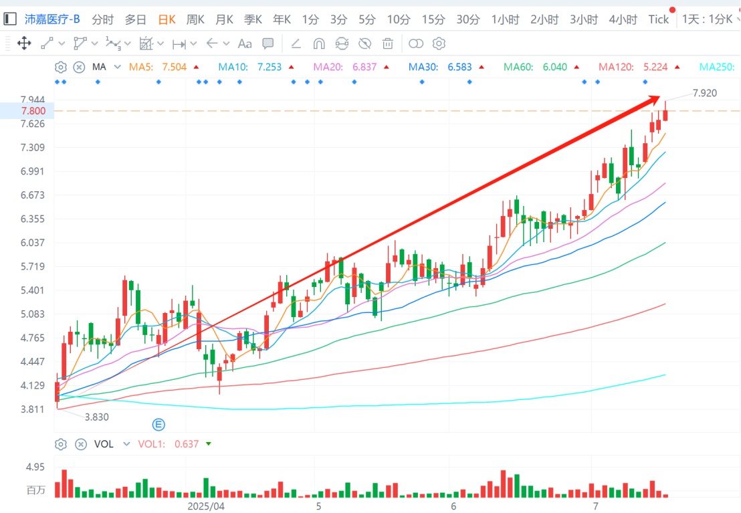Expand the arrow tool options
Image resolution: width=741 pixels, height=513 pixels.
[226, 43]
